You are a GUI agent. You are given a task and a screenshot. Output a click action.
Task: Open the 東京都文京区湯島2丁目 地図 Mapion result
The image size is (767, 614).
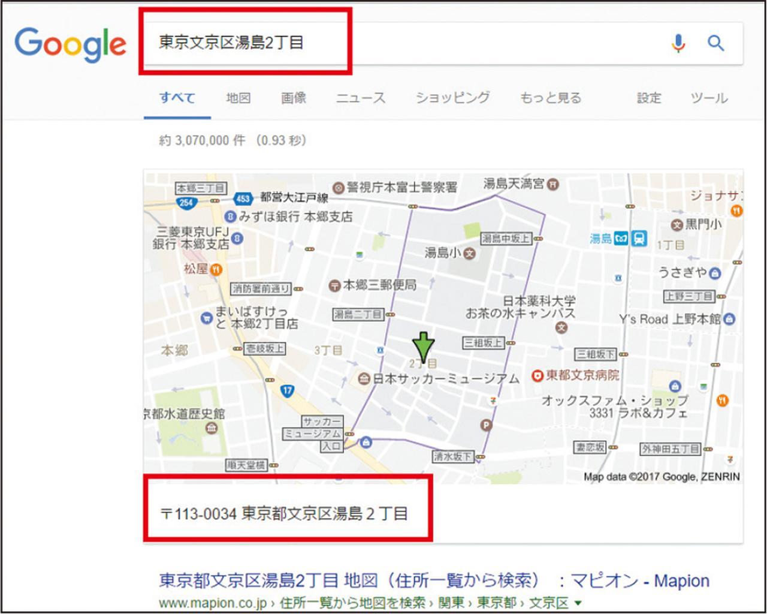(x=434, y=580)
